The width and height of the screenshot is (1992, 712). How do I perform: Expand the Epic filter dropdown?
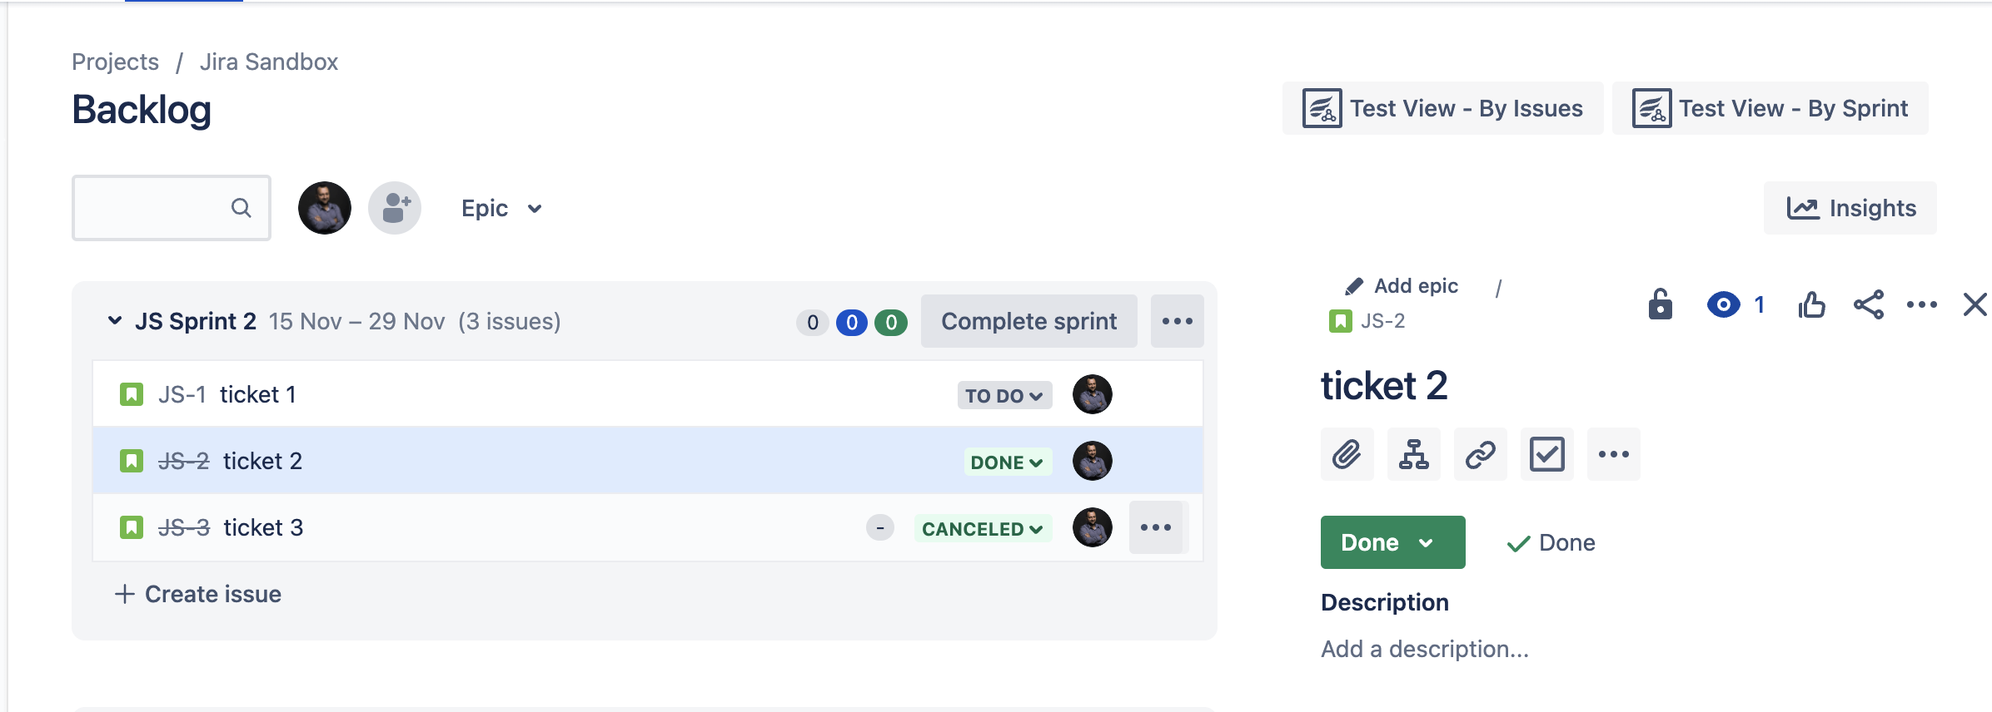501,208
